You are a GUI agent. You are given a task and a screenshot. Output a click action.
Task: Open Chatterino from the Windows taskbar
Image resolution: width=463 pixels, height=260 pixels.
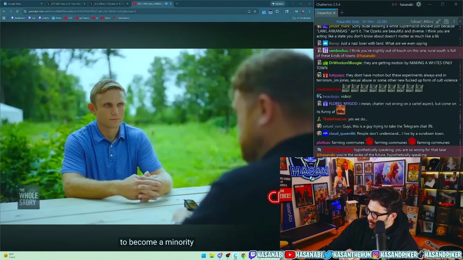(x=236, y=255)
